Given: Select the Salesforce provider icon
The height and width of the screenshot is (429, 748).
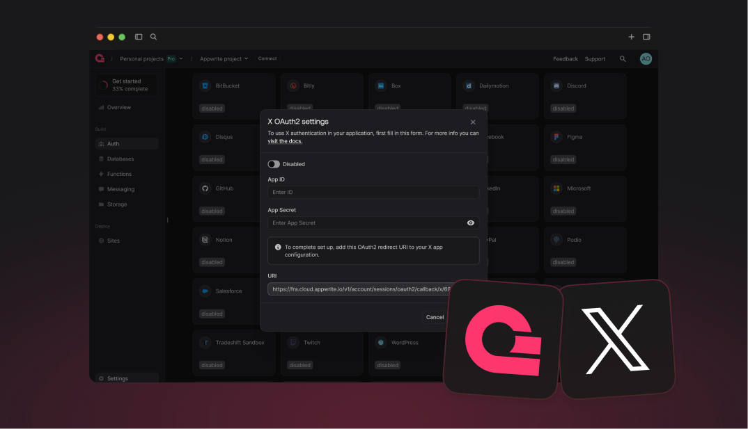Looking at the screenshot, I should point(205,291).
